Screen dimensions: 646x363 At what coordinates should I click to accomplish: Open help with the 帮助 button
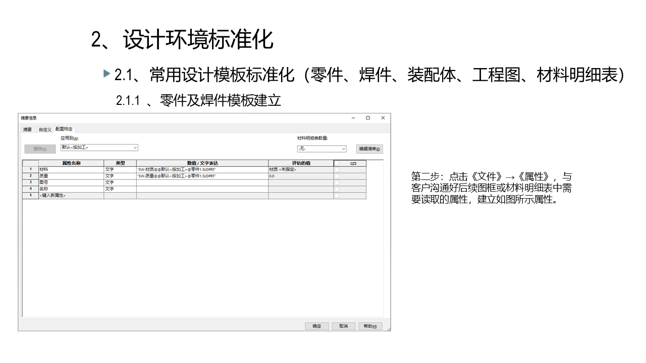[370, 326]
